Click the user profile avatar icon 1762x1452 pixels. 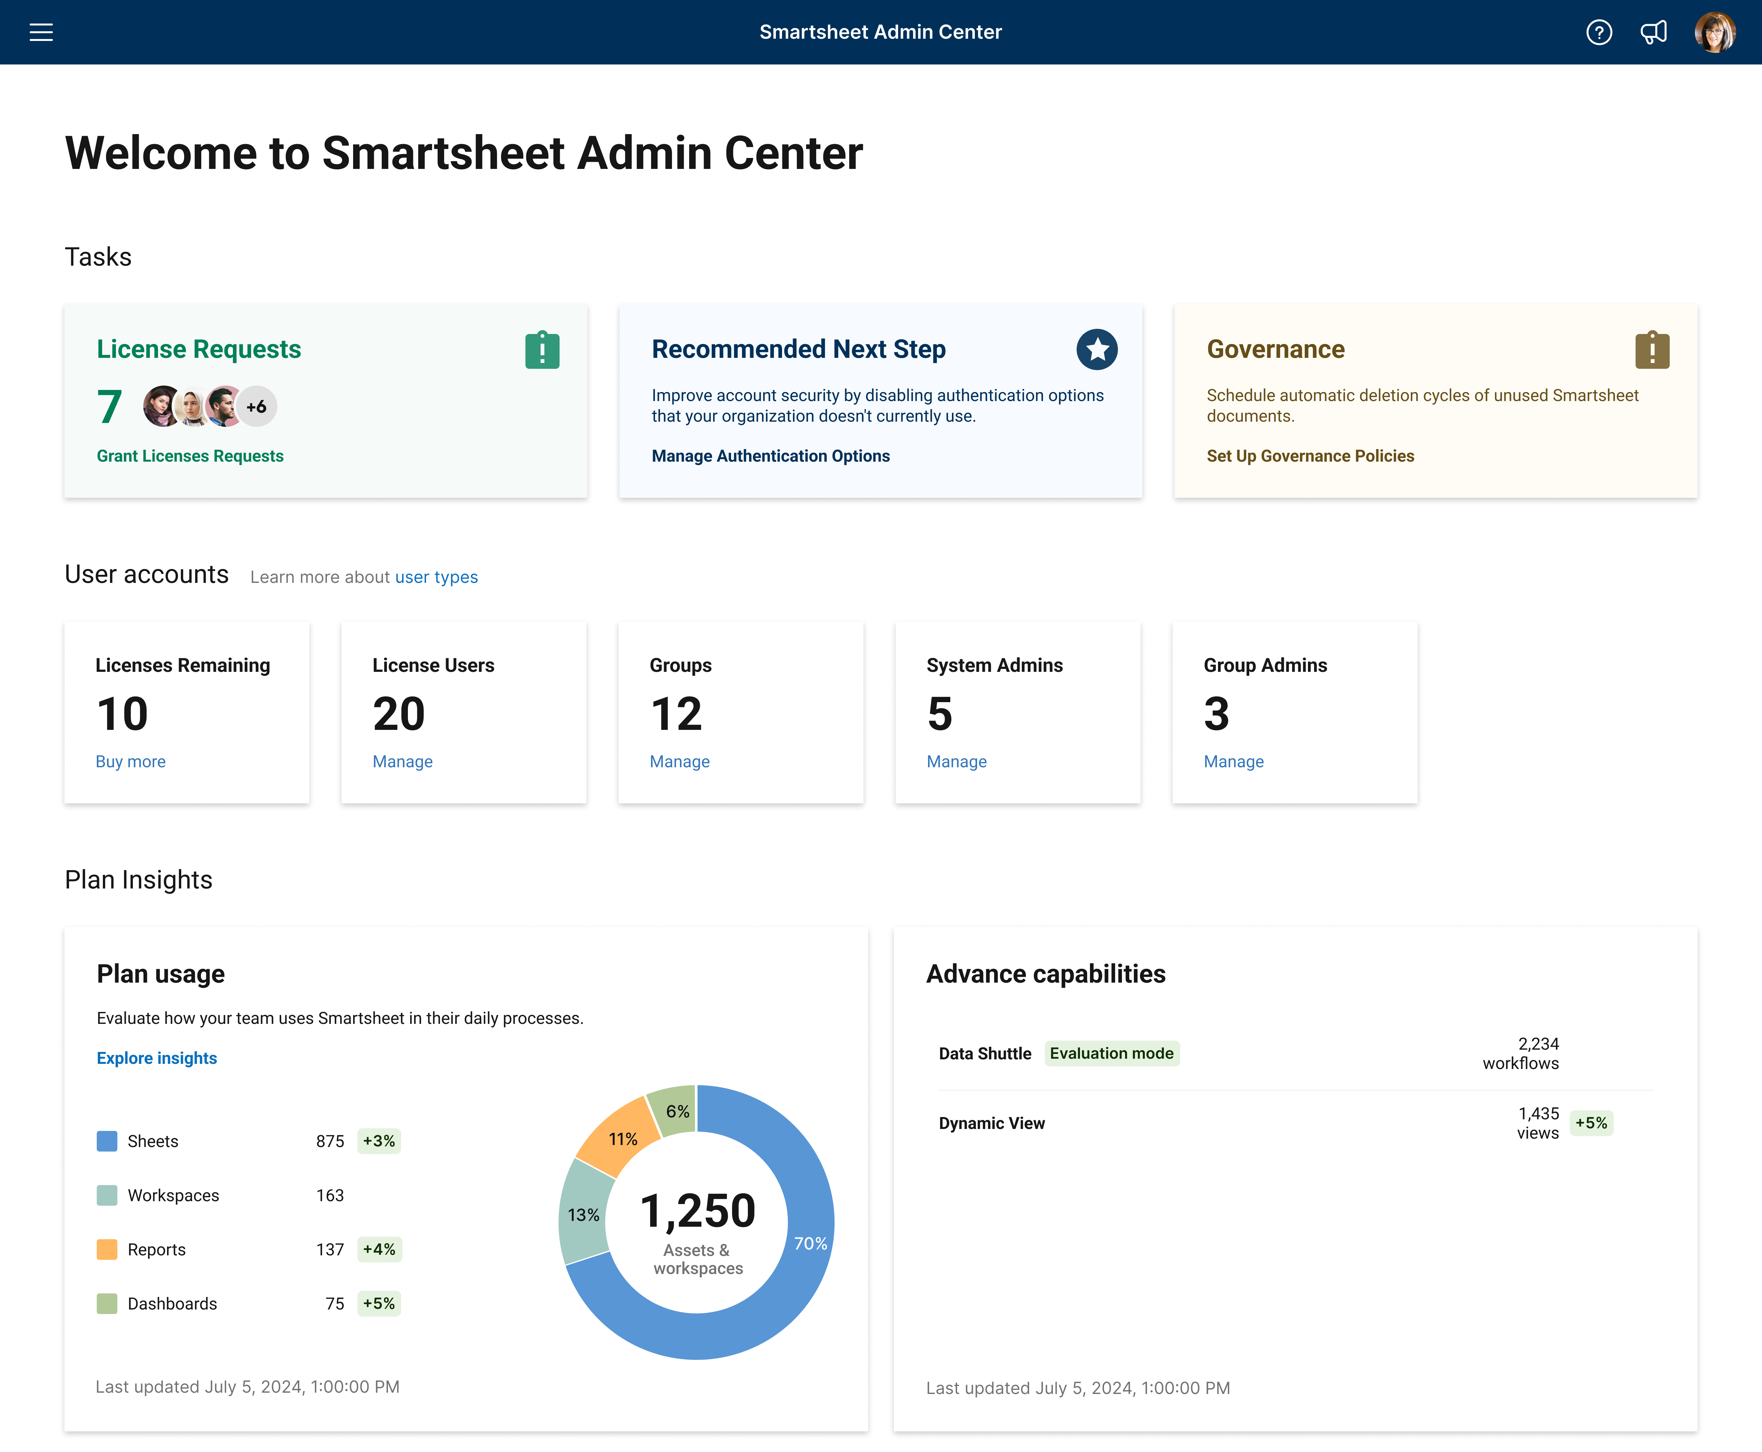coord(1717,32)
